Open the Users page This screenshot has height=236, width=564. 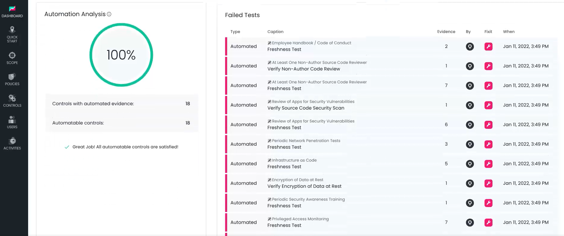point(12,122)
